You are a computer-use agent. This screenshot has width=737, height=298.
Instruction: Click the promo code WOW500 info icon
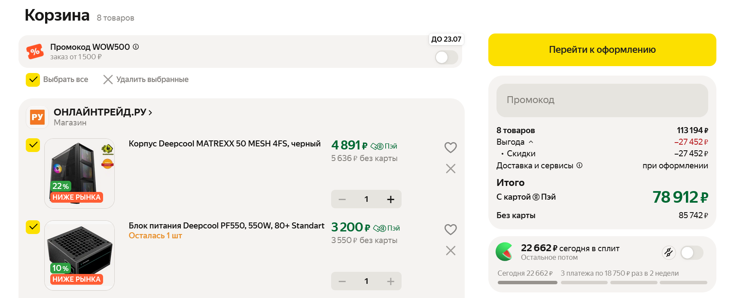pyautogui.click(x=136, y=47)
